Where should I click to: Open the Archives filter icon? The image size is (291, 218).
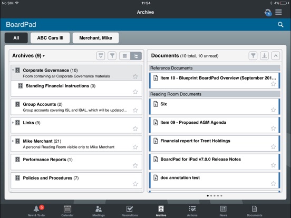112,56
